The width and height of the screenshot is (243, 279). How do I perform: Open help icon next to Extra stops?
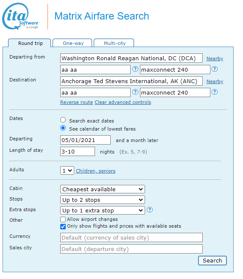coord(150,210)
